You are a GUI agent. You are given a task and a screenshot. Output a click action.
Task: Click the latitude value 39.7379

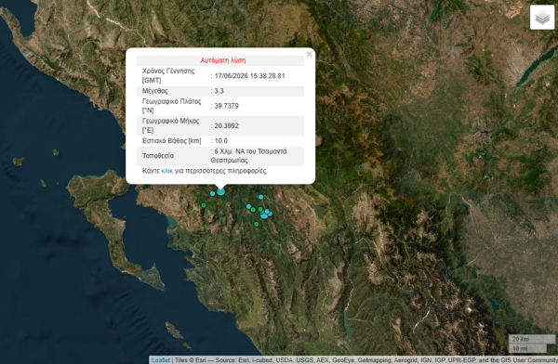226,106
